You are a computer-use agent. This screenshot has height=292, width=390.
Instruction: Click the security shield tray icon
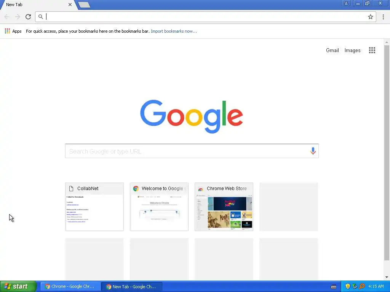tap(348, 286)
